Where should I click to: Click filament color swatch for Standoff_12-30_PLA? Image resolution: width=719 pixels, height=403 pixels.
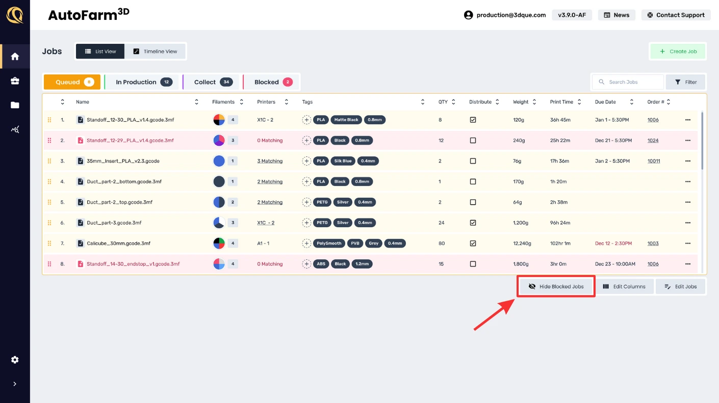point(219,120)
